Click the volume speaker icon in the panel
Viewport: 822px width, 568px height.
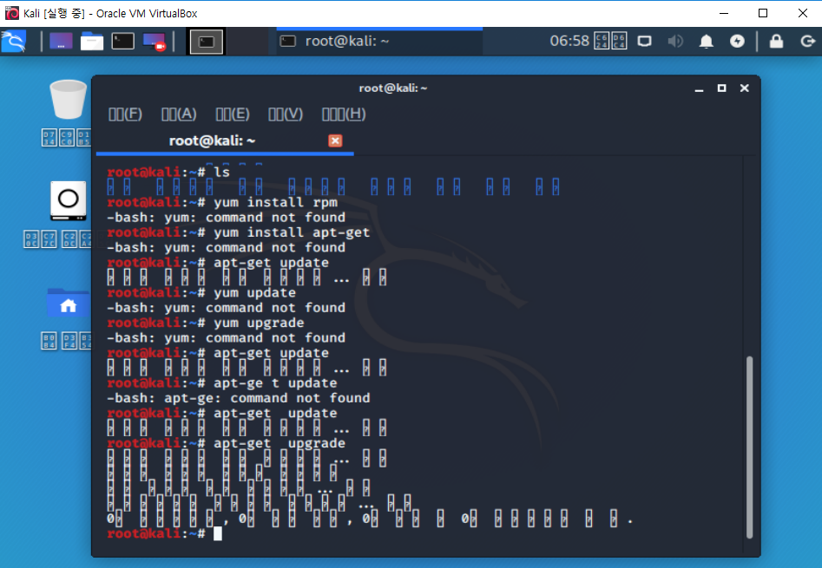point(676,41)
